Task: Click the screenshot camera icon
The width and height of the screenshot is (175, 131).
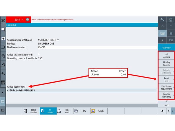Action: pyautogui.click(x=171, y=40)
